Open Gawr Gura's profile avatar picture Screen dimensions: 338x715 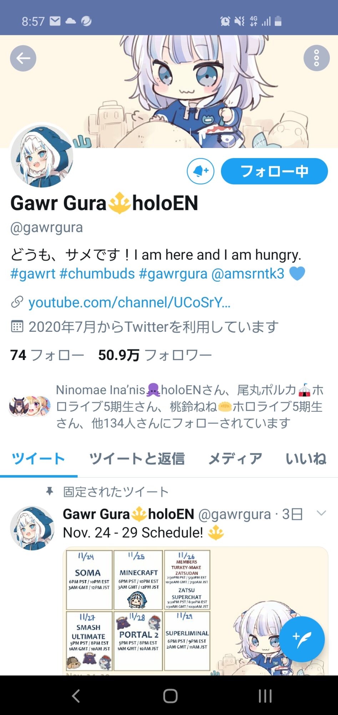coord(42,156)
